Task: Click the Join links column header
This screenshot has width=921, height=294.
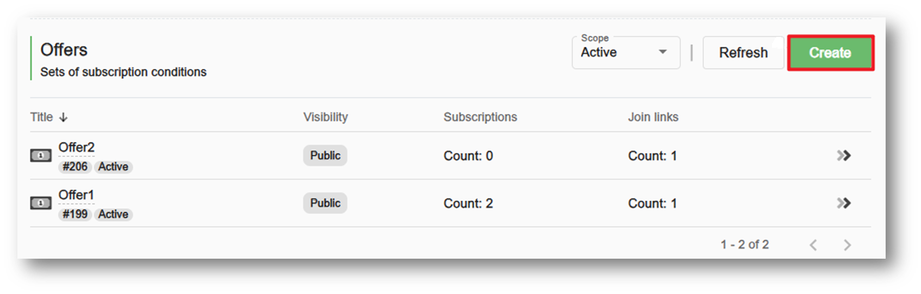Action: point(653,117)
